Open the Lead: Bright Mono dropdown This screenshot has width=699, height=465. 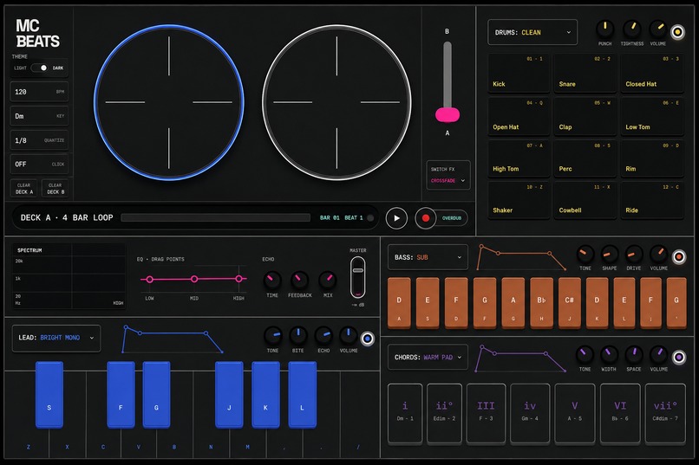(56, 338)
